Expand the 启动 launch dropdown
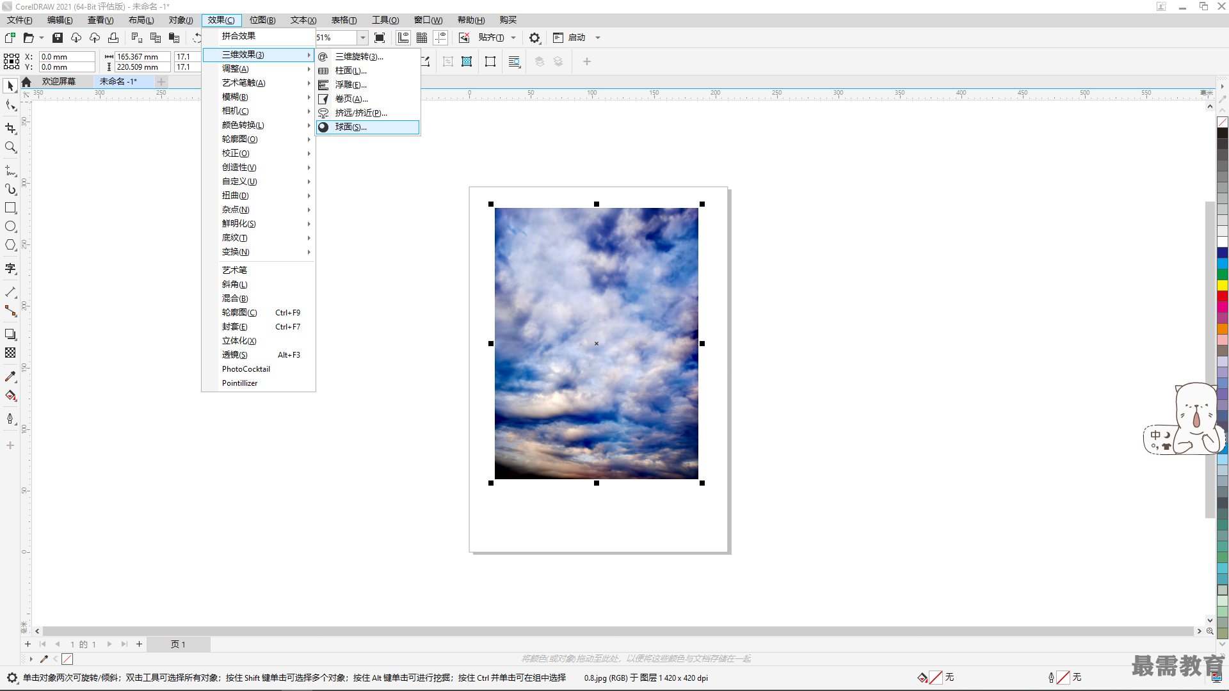The height and width of the screenshot is (691, 1229). [x=598, y=38]
